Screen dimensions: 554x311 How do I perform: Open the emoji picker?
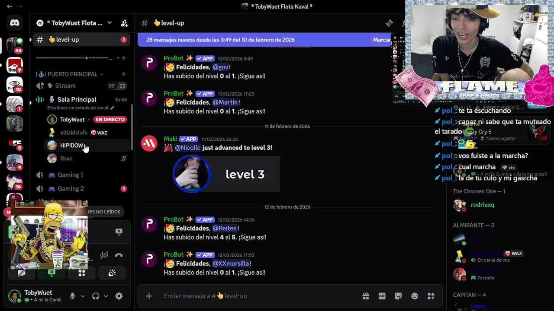pyautogui.click(x=415, y=296)
